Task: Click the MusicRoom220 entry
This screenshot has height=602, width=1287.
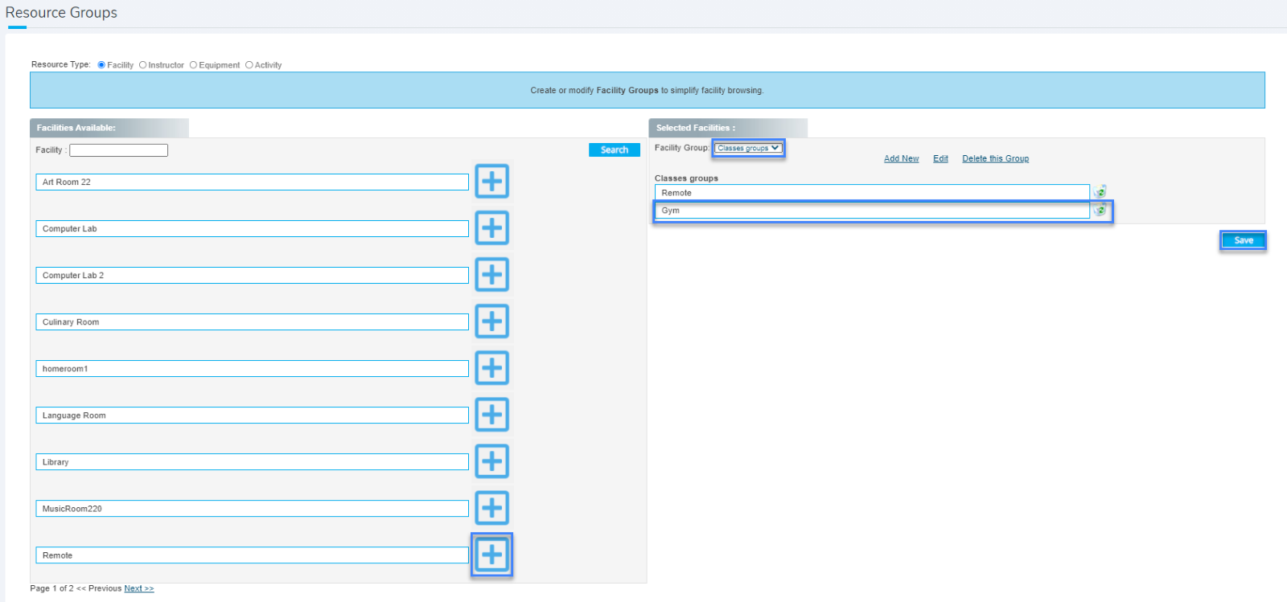Action: pyautogui.click(x=252, y=509)
